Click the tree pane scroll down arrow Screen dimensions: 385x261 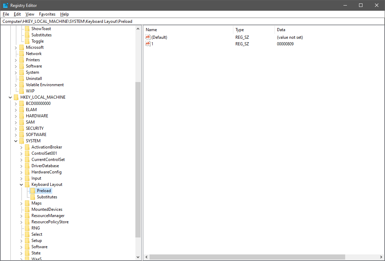coord(138,257)
